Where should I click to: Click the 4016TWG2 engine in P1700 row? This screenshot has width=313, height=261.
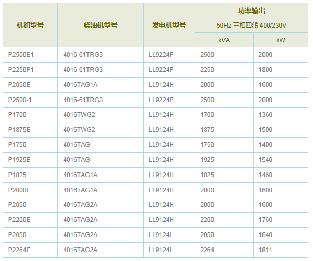click(x=79, y=115)
